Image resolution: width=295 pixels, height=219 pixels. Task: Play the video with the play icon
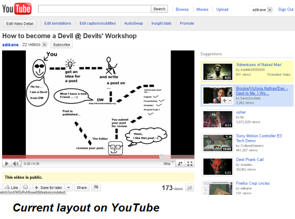click(7, 164)
